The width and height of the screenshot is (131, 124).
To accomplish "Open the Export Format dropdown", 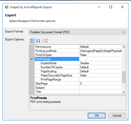I will coord(78,32).
